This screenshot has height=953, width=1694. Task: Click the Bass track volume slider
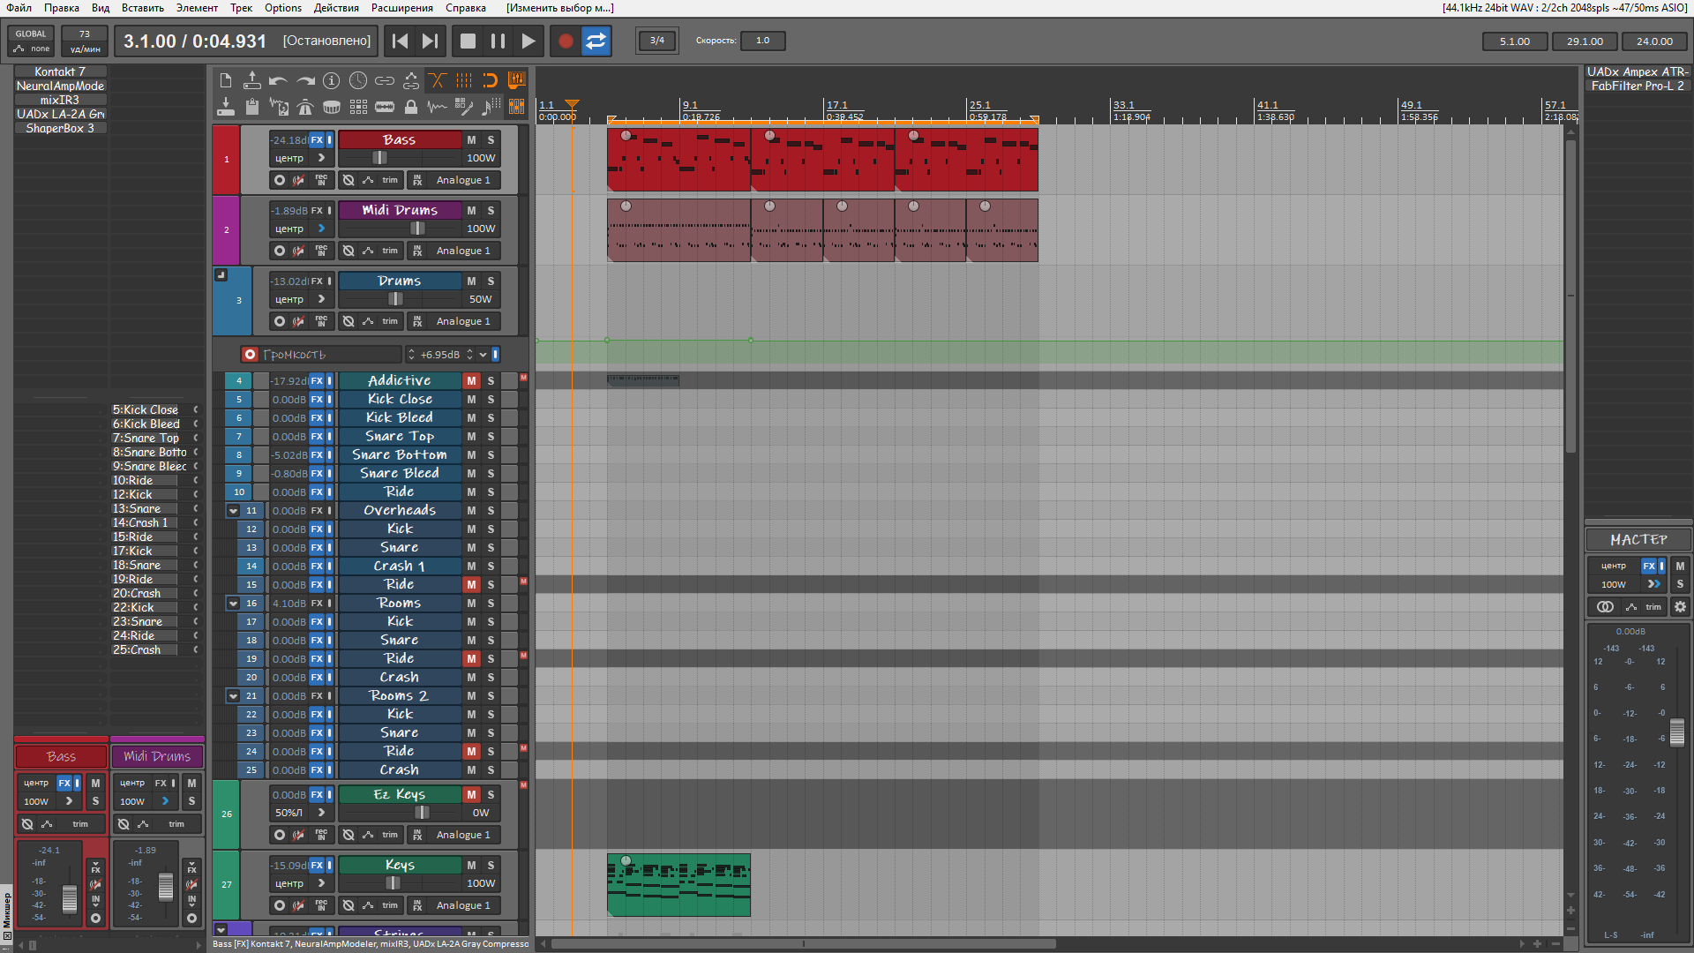click(x=379, y=158)
